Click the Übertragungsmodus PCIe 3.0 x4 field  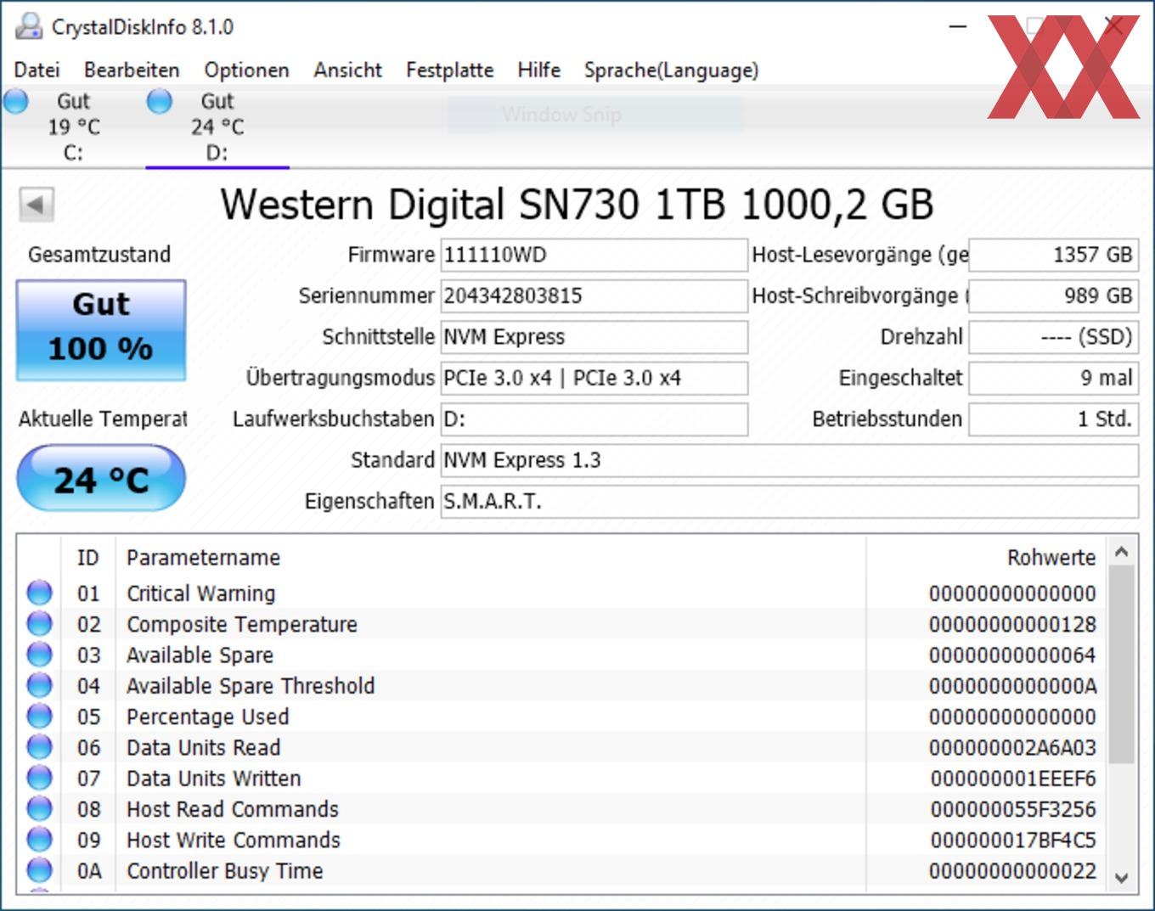click(594, 378)
